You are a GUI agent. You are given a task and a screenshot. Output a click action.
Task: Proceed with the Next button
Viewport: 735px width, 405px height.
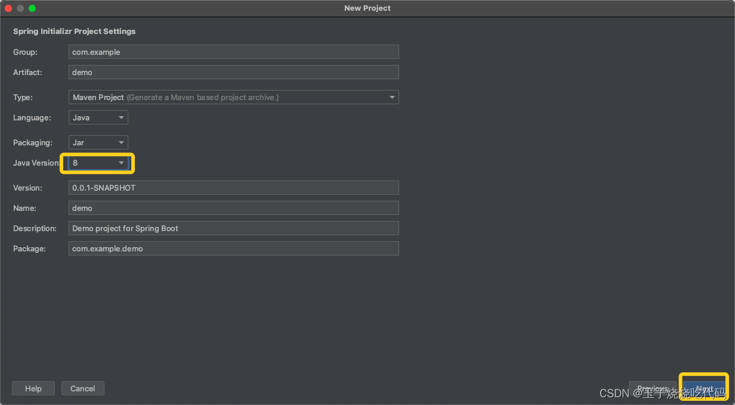click(x=704, y=388)
